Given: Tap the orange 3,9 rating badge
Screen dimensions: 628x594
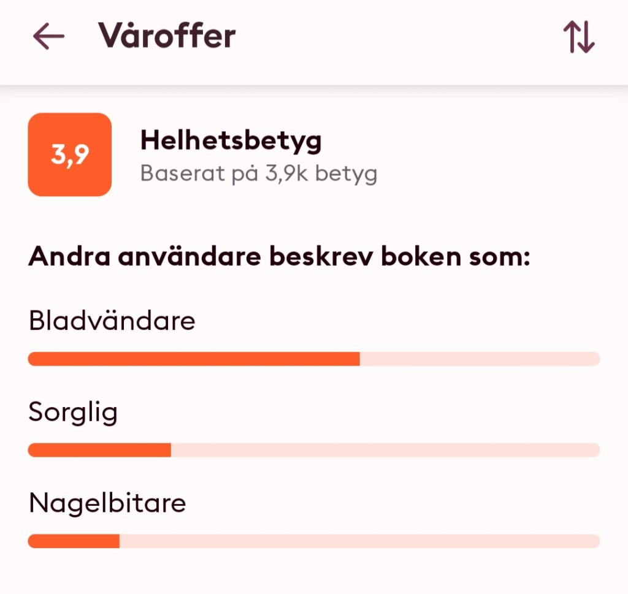Looking at the screenshot, I should pos(70,154).
